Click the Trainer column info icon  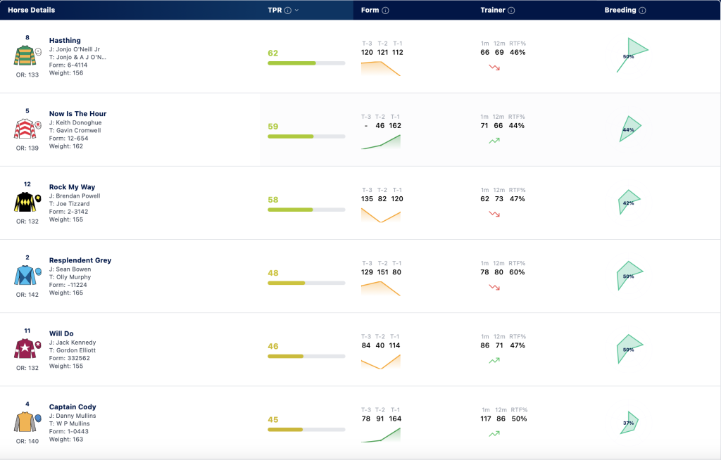tap(511, 10)
